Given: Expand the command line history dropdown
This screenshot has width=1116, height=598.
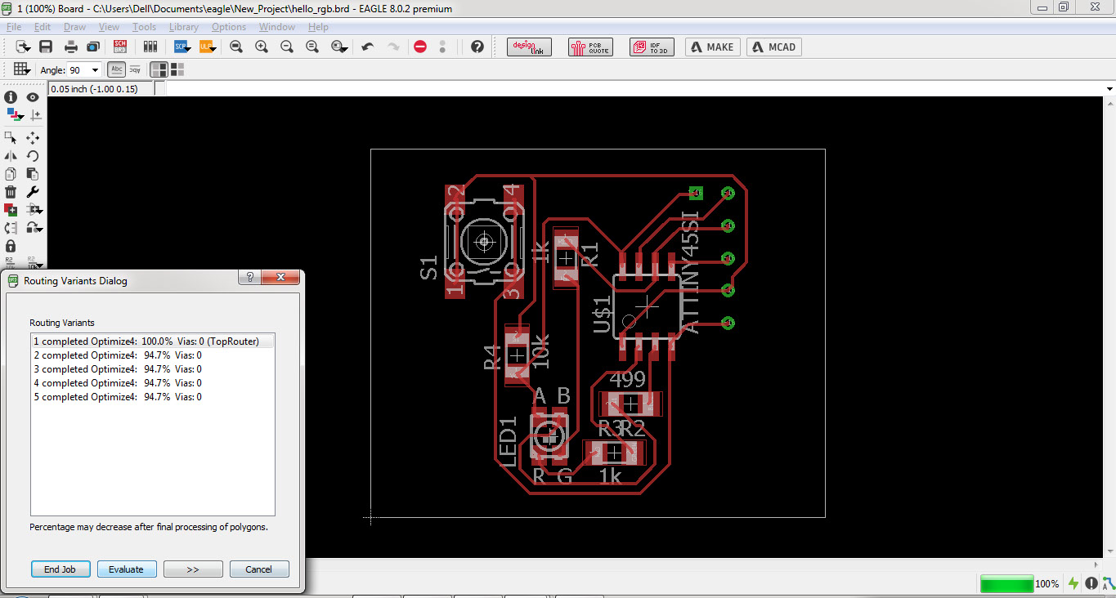Looking at the screenshot, I should tap(1109, 88).
